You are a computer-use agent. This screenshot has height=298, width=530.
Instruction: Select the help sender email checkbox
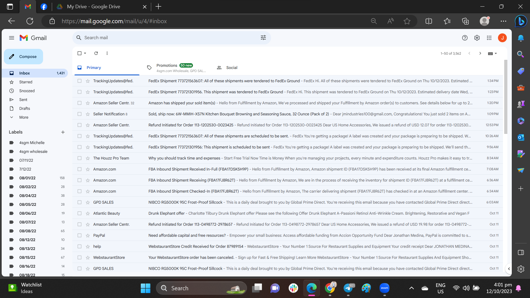[79, 246]
